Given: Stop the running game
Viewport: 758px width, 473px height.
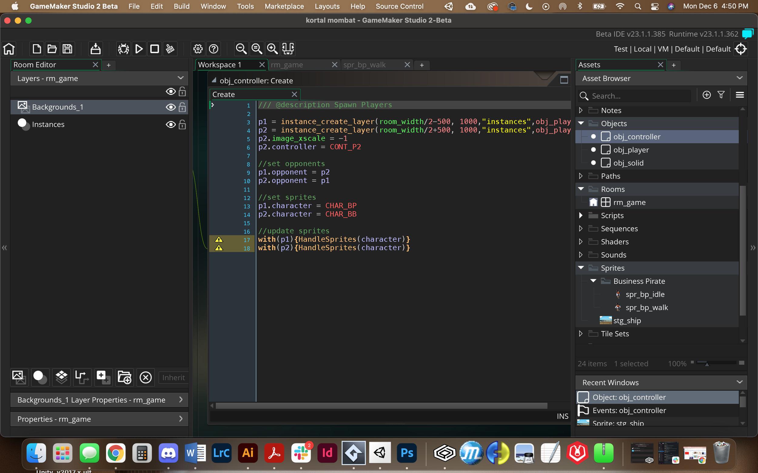Looking at the screenshot, I should point(155,49).
